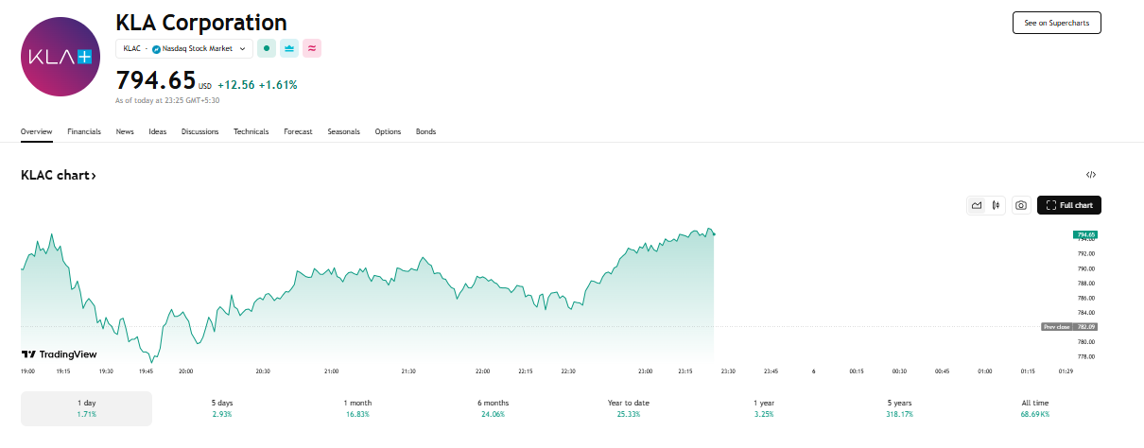Viewport: 1144px width, 448px height.
Task: Click the green market open status dot
Action: [267, 48]
